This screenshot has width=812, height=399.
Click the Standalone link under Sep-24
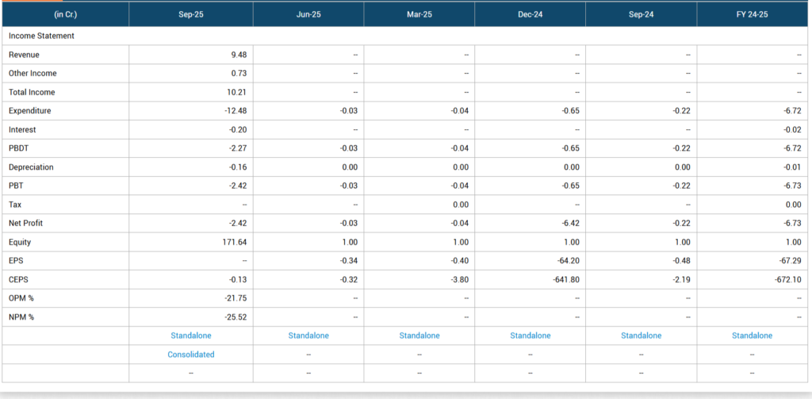(x=641, y=336)
